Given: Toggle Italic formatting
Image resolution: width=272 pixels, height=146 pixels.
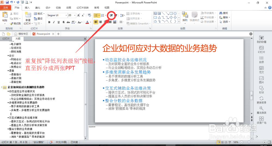Looking at the screenshot, I should pyautogui.click(x=54, y=22).
